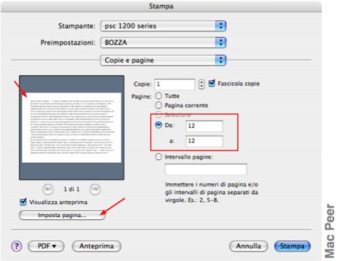
Task: Go to next preview page arrow
Action: click(x=95, y=189)
